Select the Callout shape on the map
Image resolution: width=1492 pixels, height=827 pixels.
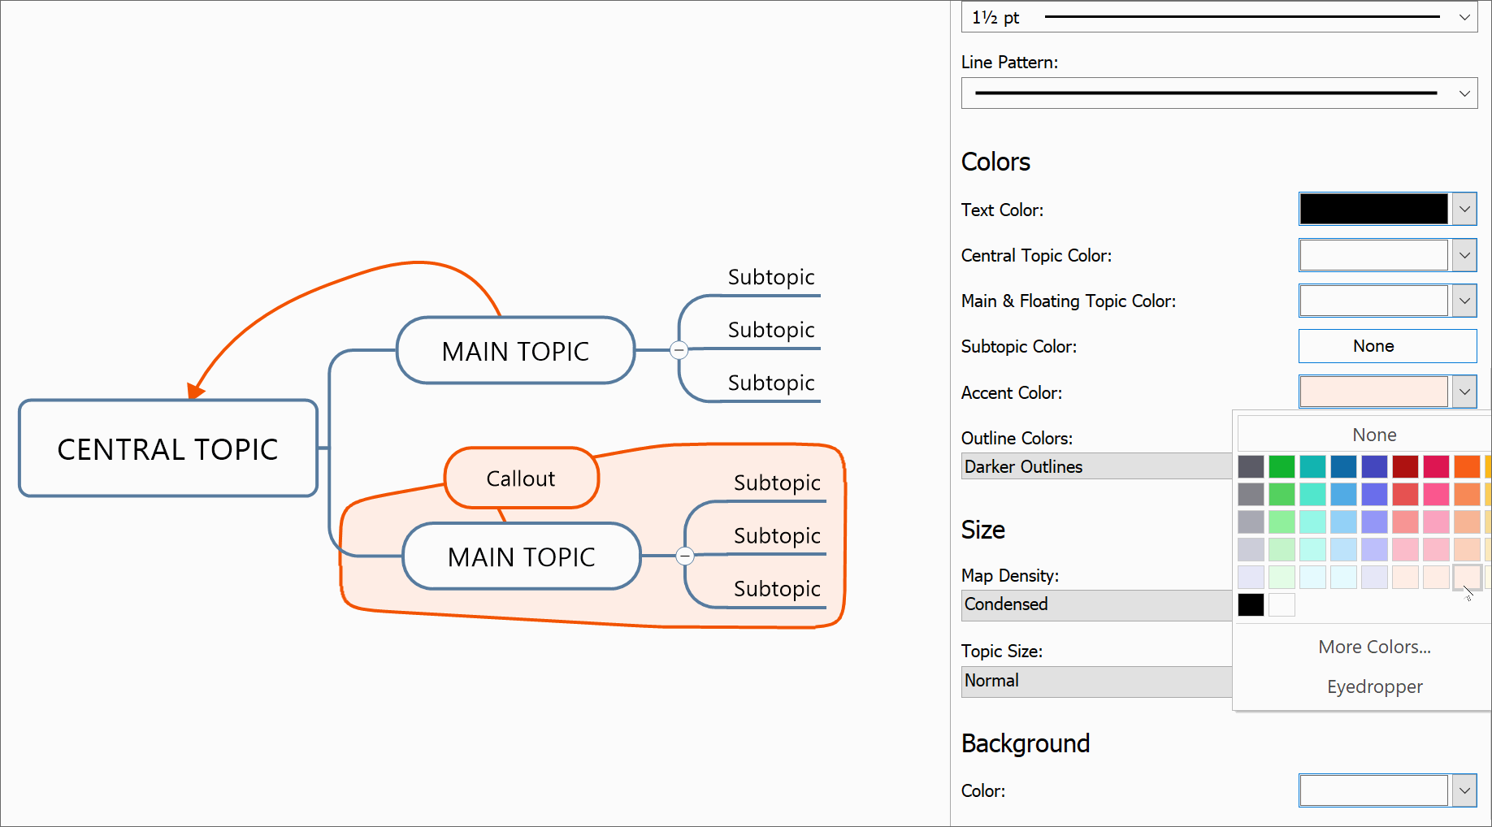coord(521,478)
